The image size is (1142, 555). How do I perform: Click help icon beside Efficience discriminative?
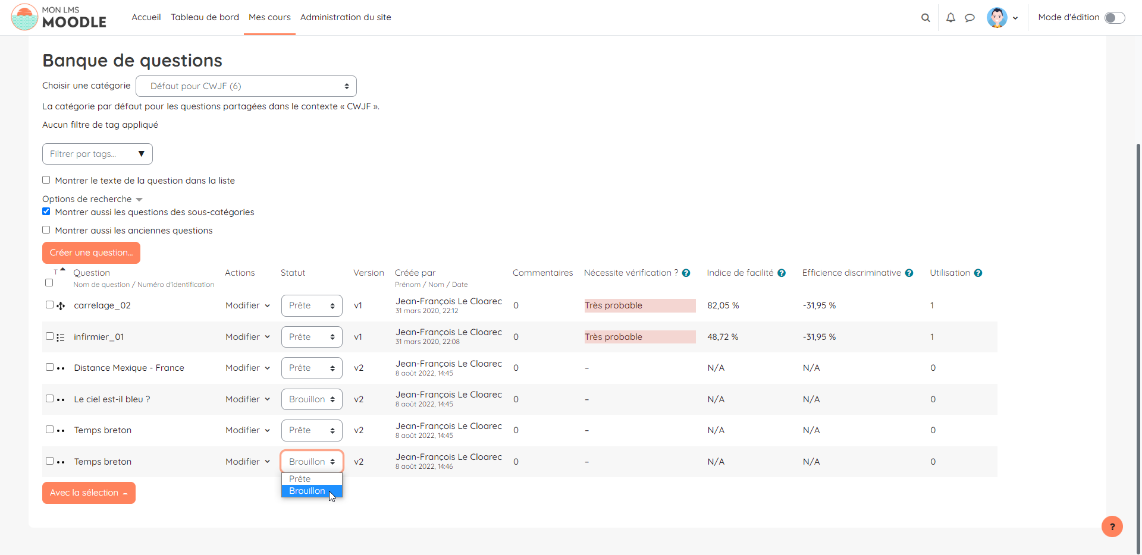click(x=909, y=273)
